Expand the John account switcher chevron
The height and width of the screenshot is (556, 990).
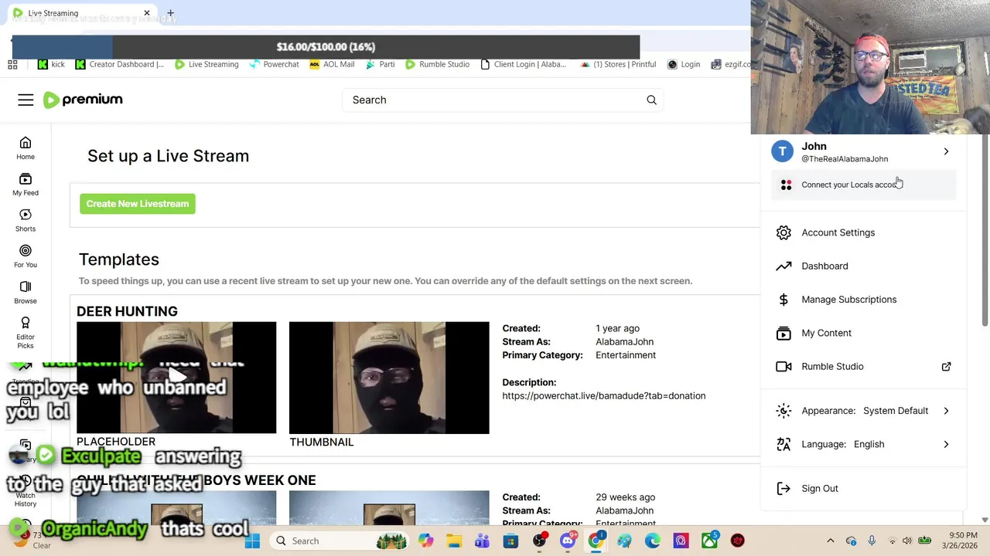click(x=946, y=151)
